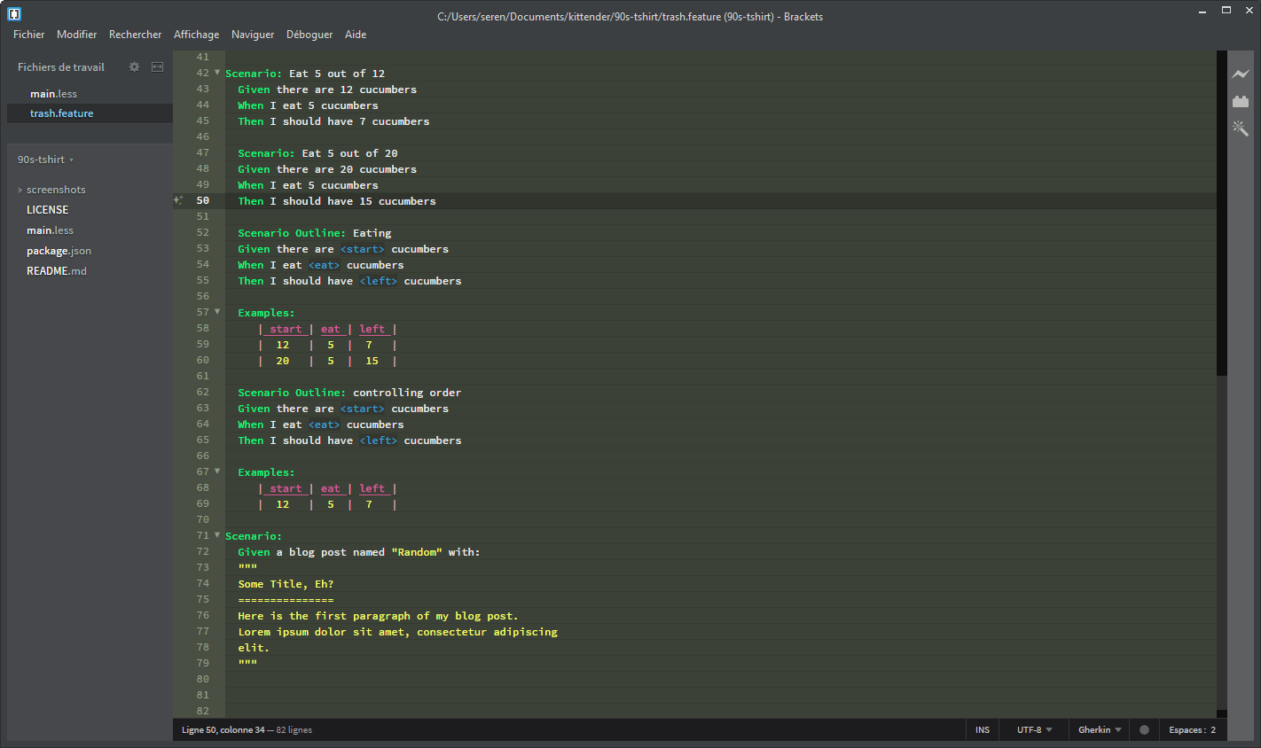This screenshot has width=1261, height=748.
Task: Collapse the Eat 5 out of 12 scenario fold
Action: click(217, 73)
